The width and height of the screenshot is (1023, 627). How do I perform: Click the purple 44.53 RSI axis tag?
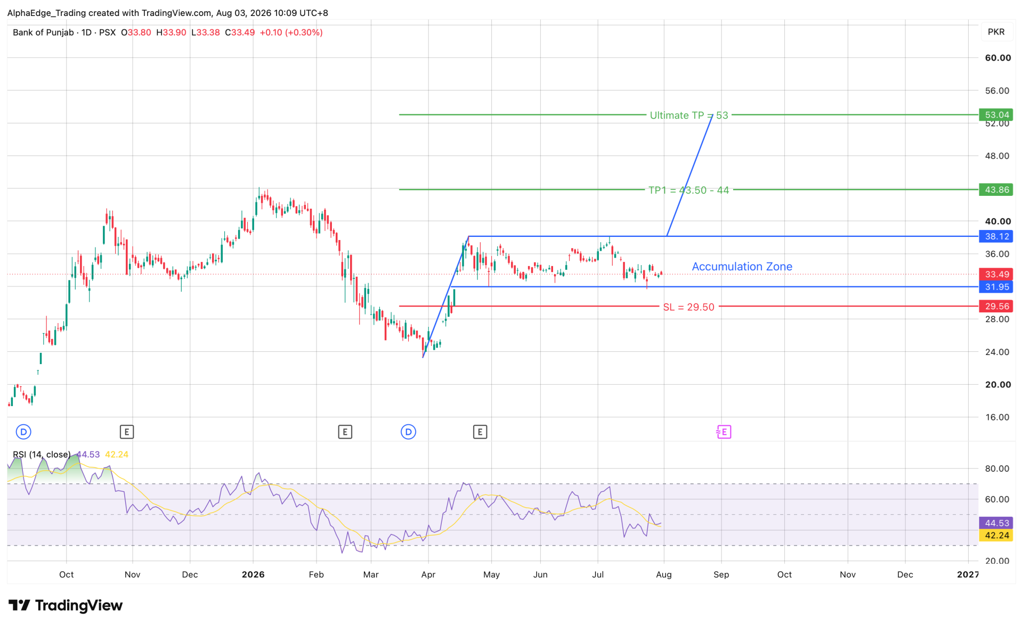click(x=996, y=523)
